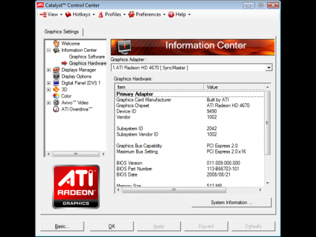Click the 3D icon in tree
Viewport: 316px width, 237px height.
point(57,90)
